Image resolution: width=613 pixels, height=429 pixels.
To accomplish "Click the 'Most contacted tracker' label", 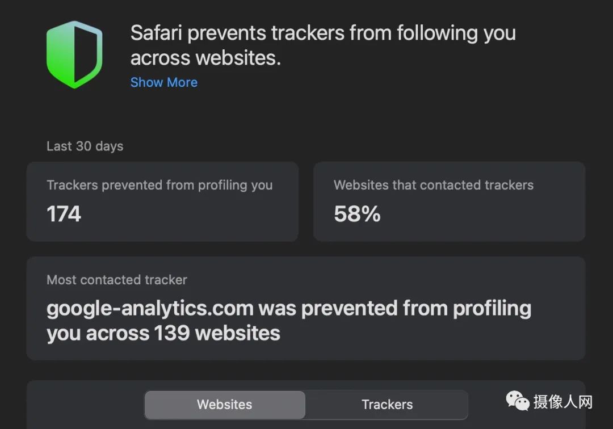I will 117,280.
